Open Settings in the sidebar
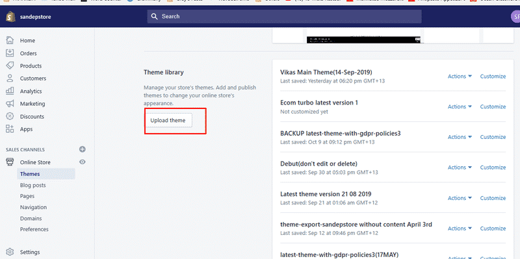Viewport: 520px width, 259px height. tap(30, 252)
